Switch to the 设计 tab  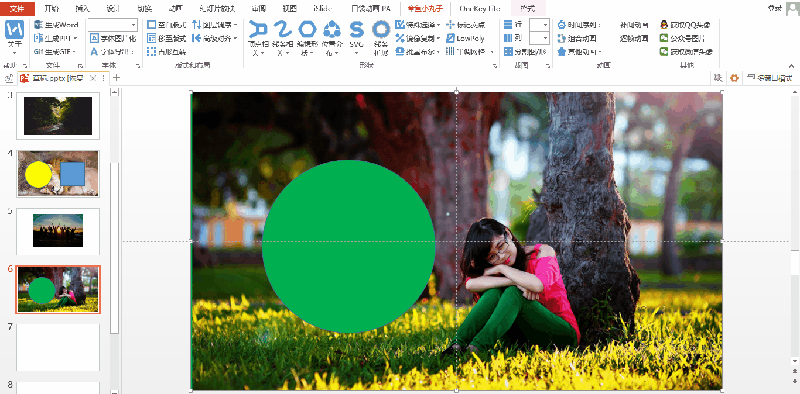tap(114, 8)
